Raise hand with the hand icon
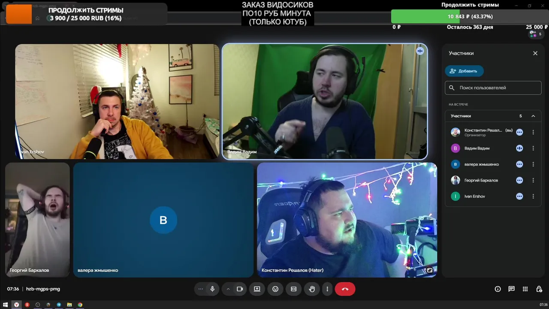This screenshot has width=549, height=309. pyautogui.click(x=312, y=289)
